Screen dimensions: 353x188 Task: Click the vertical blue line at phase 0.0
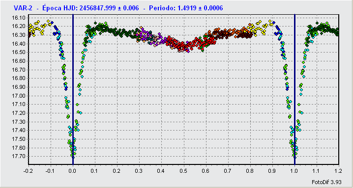(x=73, y=89)
